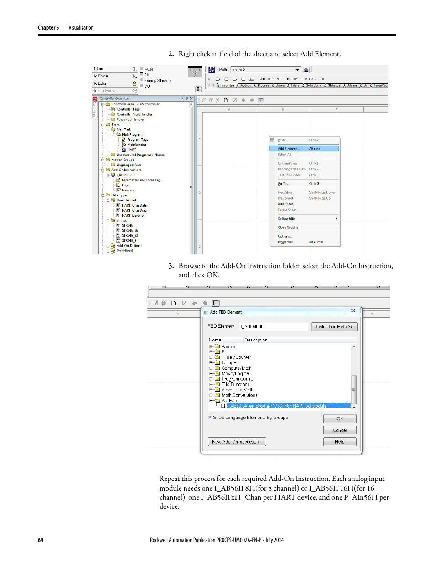
Task: Click the BNOT instruction toolbar item
Action: click(321, 79)
